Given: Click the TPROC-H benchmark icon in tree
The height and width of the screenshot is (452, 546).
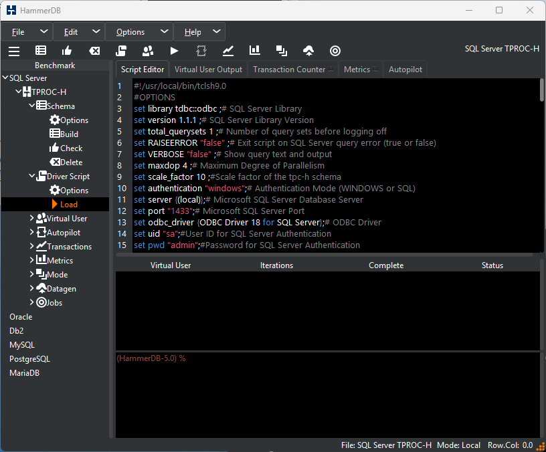Looking at the screenshot, I should click(27, 92).
